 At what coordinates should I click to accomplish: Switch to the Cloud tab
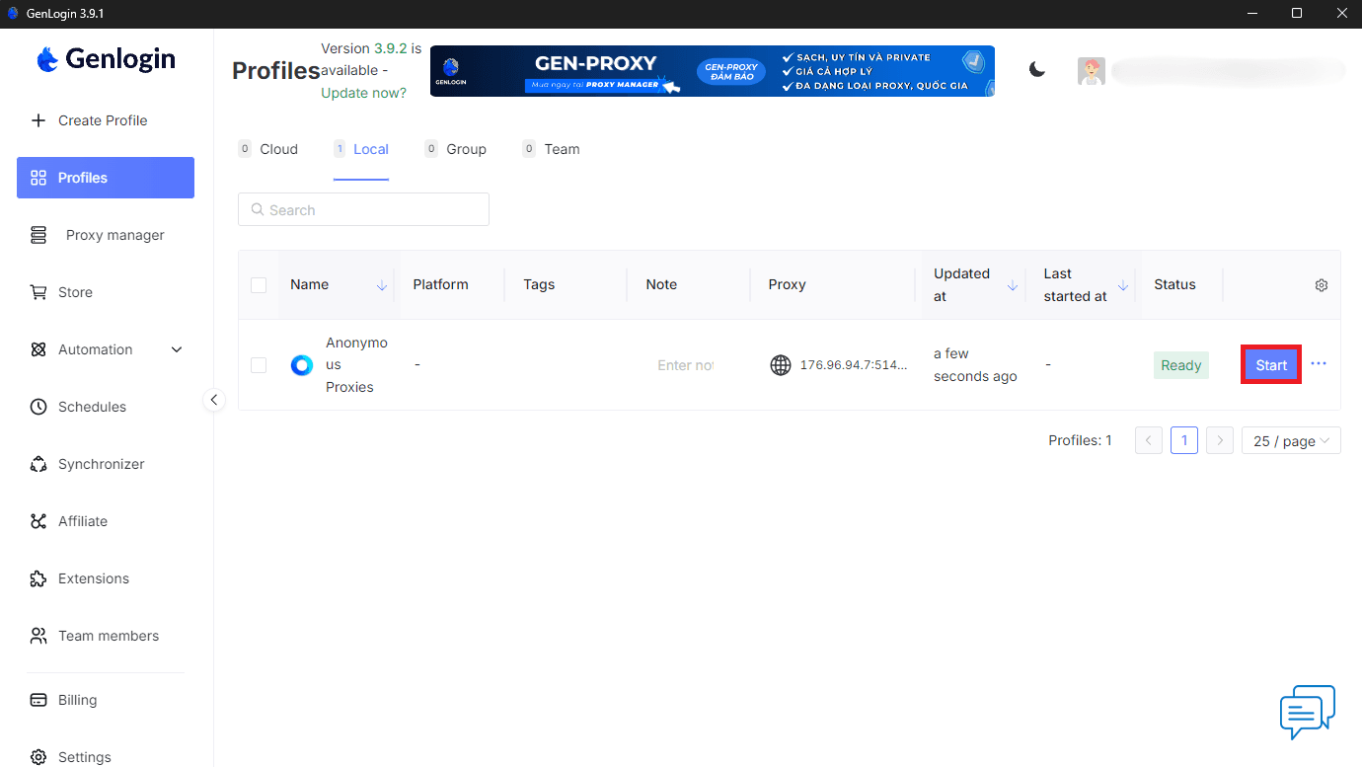277,148
